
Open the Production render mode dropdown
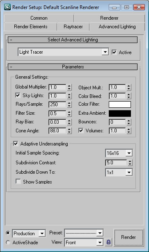click(x=29, y=234)
